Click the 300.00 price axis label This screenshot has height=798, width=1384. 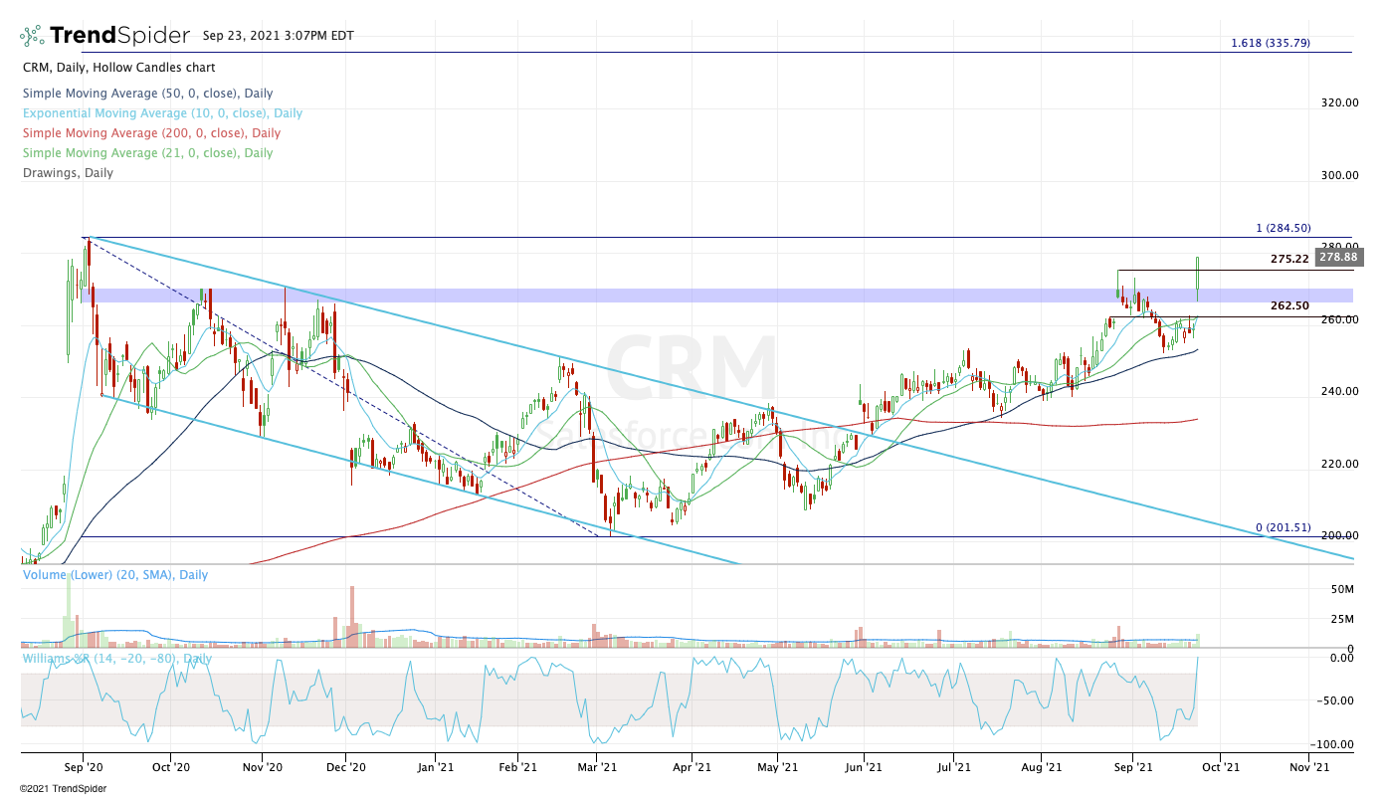coord(1339,175)
